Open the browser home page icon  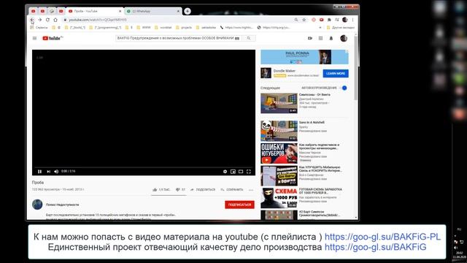(x=55, y=20)
